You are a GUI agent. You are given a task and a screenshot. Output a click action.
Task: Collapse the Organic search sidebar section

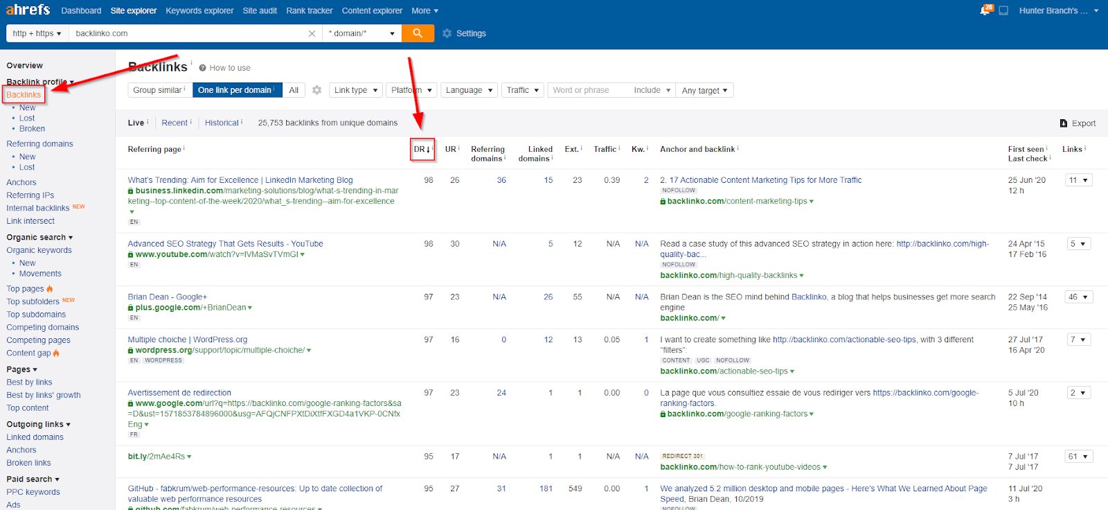coord(39,238)
